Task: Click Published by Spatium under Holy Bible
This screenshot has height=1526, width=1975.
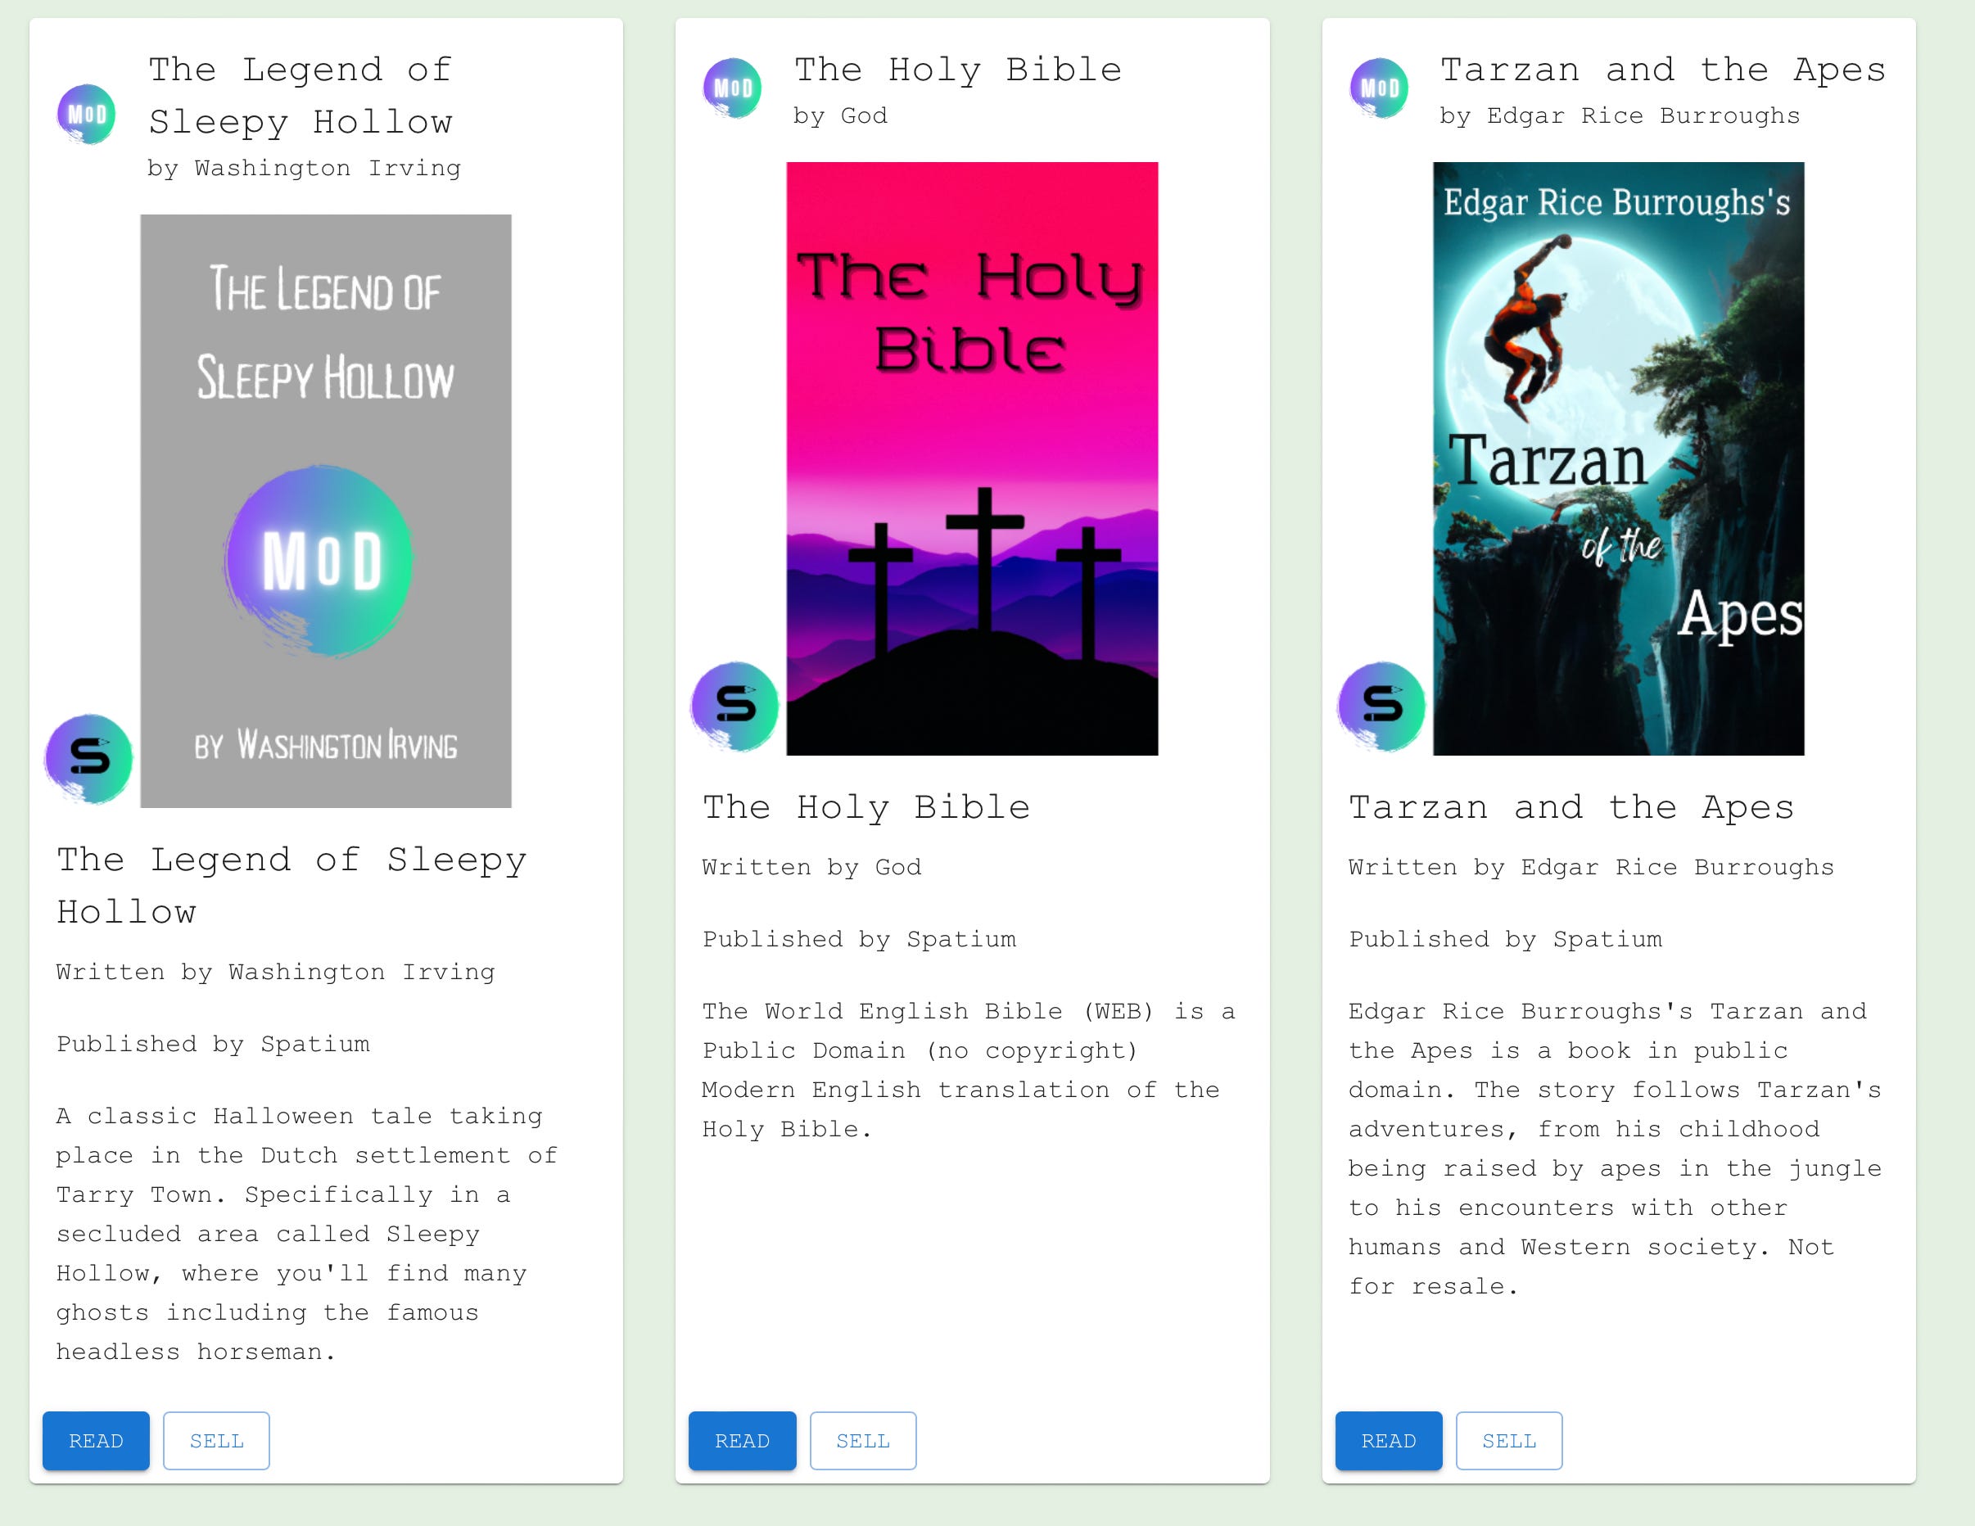Action: click(x=859, y=939)
